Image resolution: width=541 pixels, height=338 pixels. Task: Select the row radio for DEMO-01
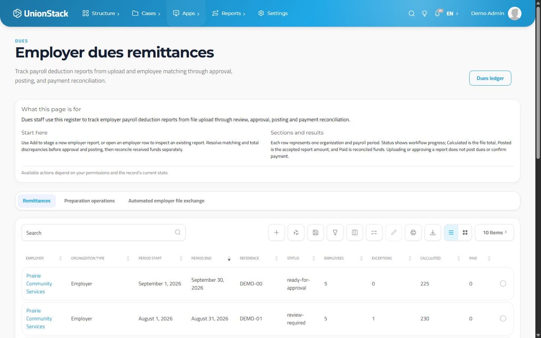(x=503, y=318)
